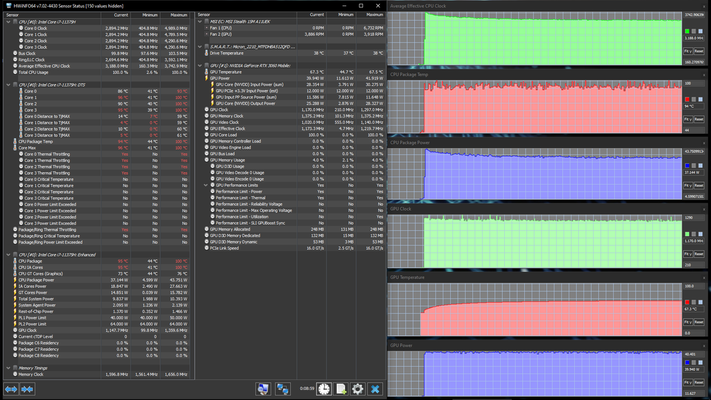The height and width of the screenshot is (400, 711).
Task: Click Fit y in GPU Temperature graph
Action: [x=688, y=322]
